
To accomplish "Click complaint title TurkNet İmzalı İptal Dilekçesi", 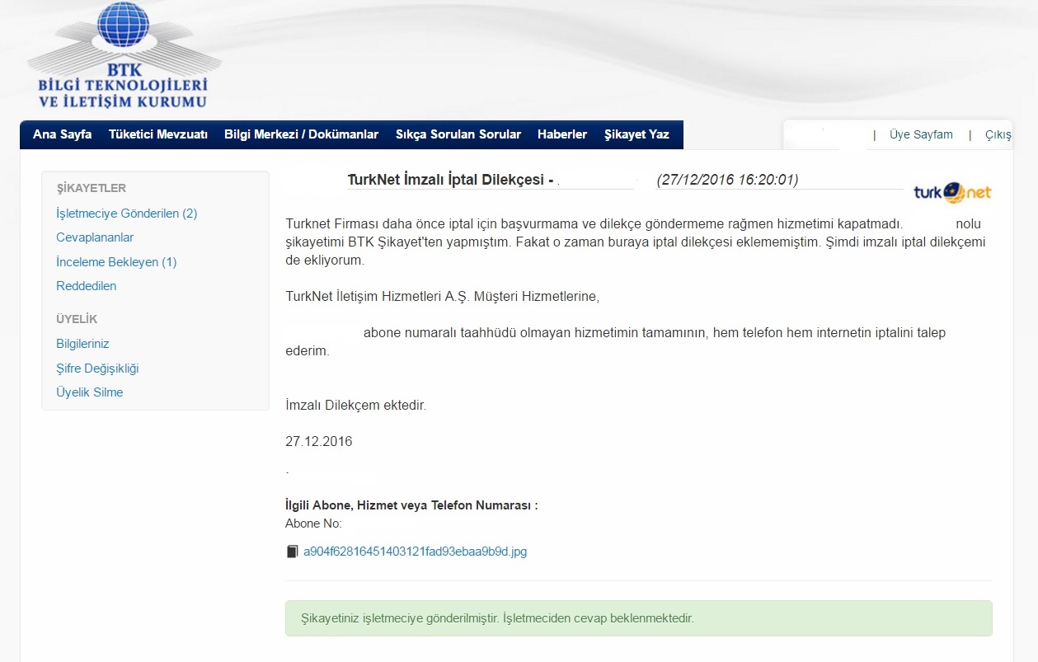I will tap(446, 180).
